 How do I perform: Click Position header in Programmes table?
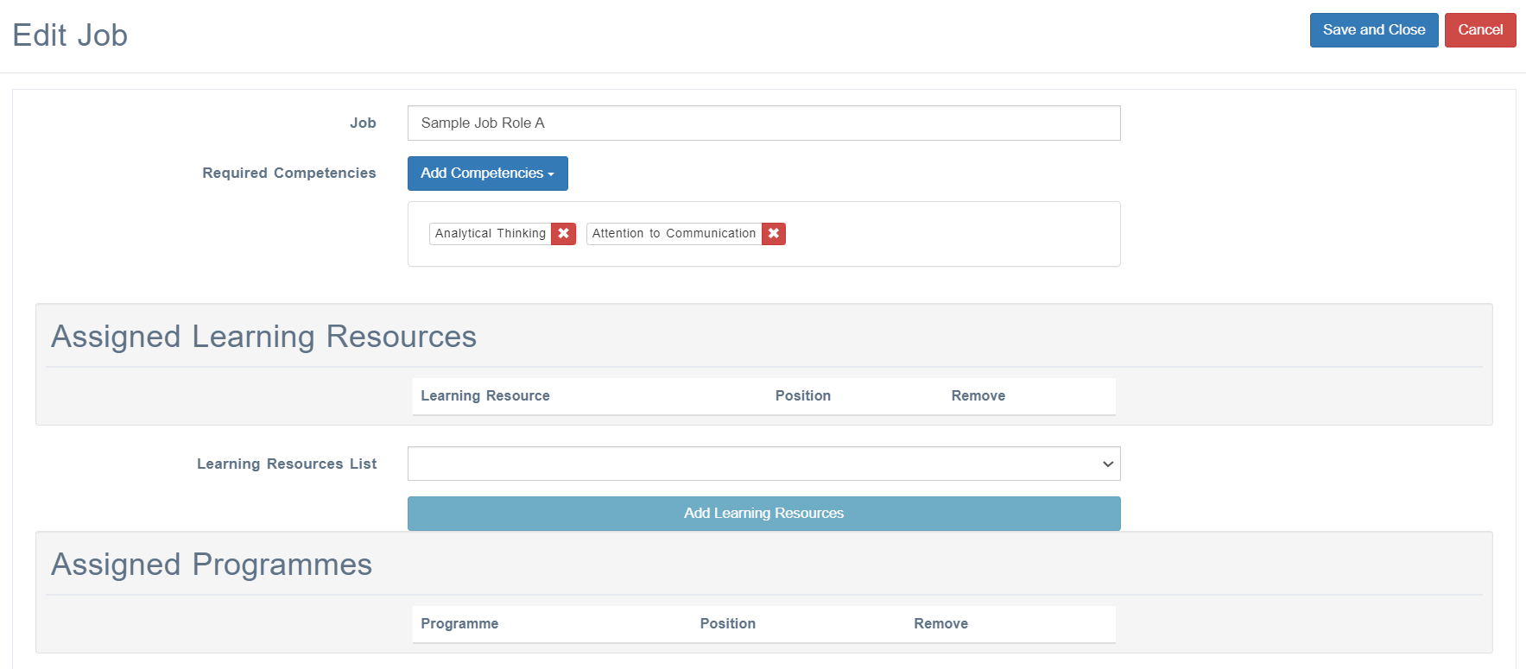(x=728, y=624)
